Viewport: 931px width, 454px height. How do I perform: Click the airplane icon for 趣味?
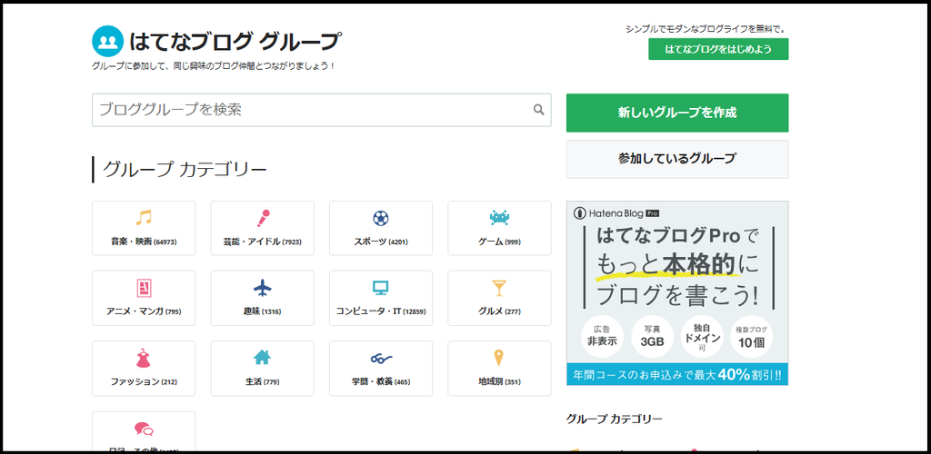263,288
